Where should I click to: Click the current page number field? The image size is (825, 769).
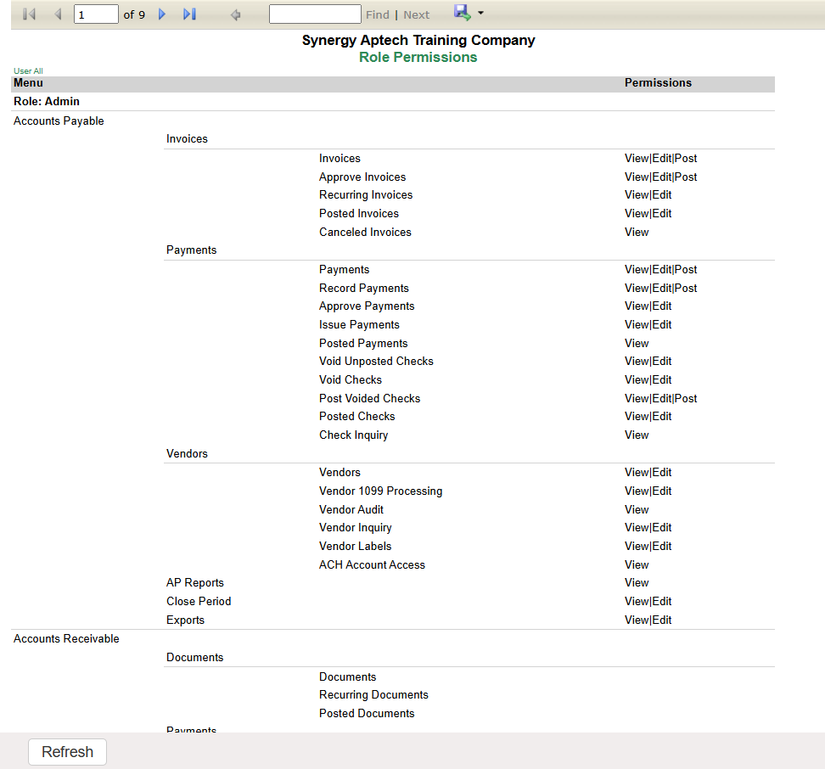tap(96, 14)
